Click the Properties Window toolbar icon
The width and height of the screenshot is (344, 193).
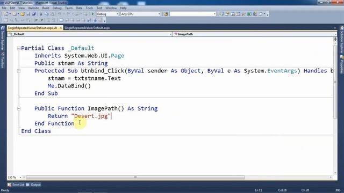[x=227, y=14]
